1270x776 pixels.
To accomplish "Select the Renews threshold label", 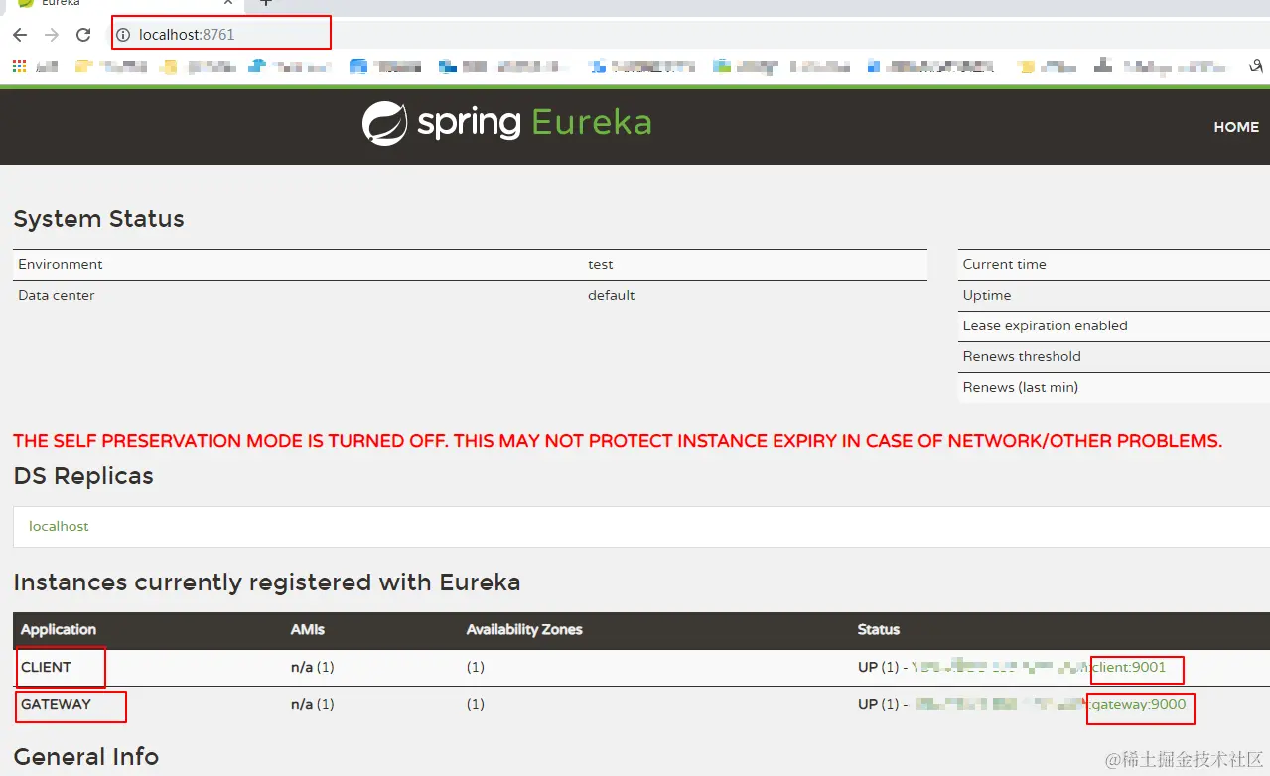I will pyautogui.click(x=1022, y=356).
